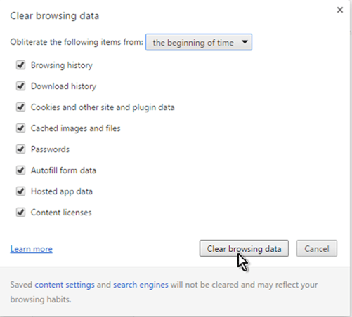
Task: Open the content settings link
Action: [65, 285]
